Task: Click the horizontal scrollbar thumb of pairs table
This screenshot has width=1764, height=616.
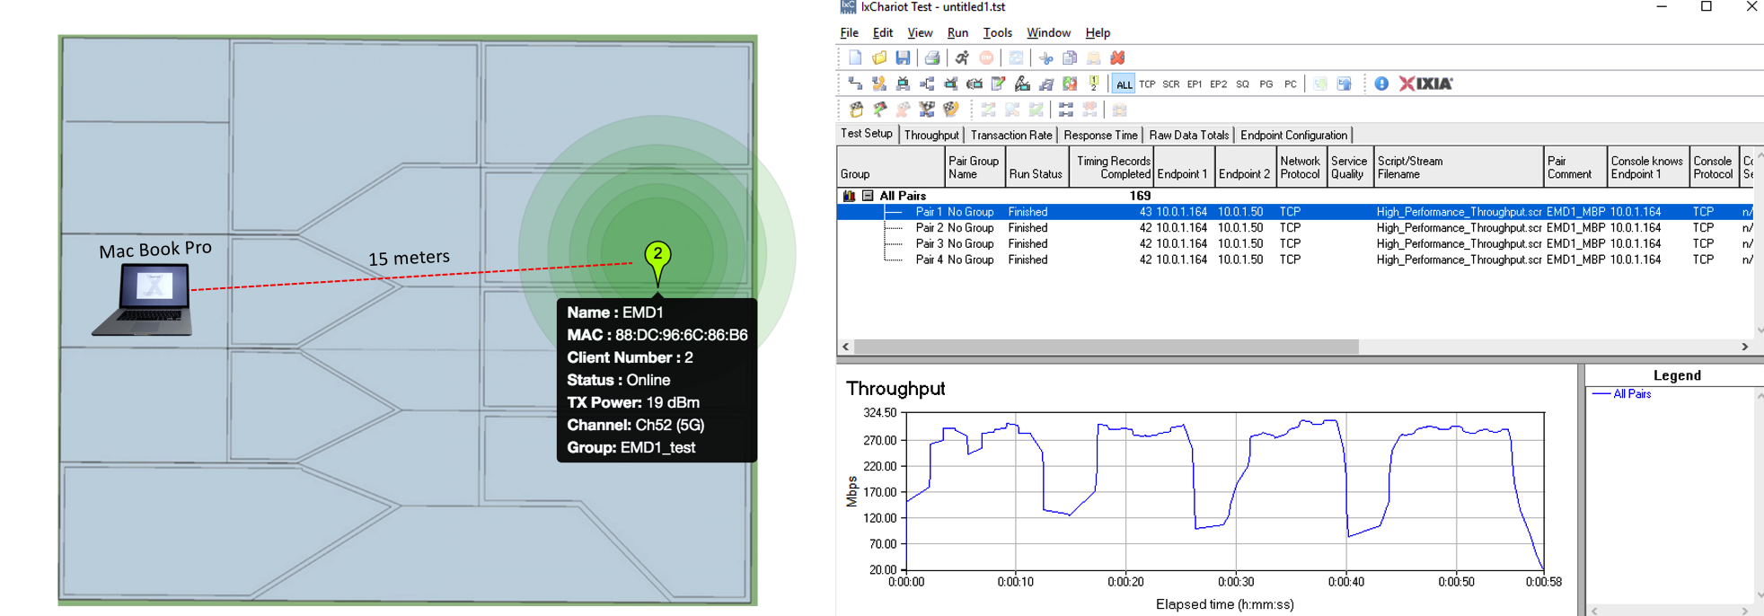Action: [1106, 347]
